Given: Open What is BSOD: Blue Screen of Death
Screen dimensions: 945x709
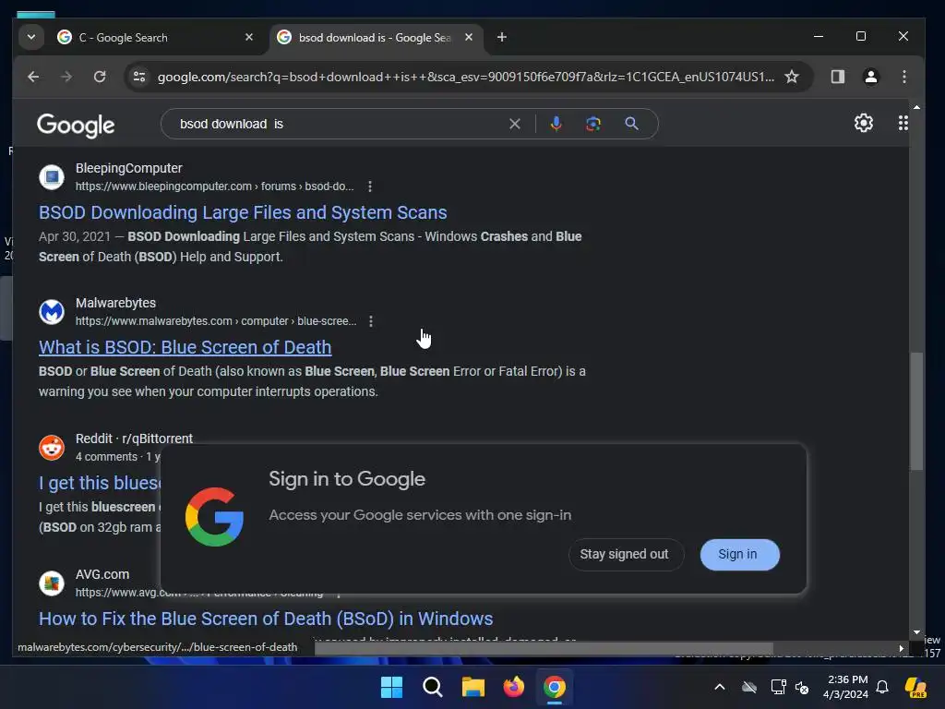Looking at the screenshot, I should [185, 347].
